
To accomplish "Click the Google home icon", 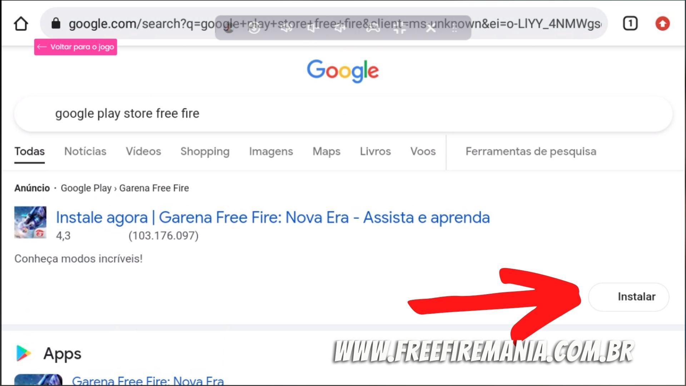I will click(20, 23).
